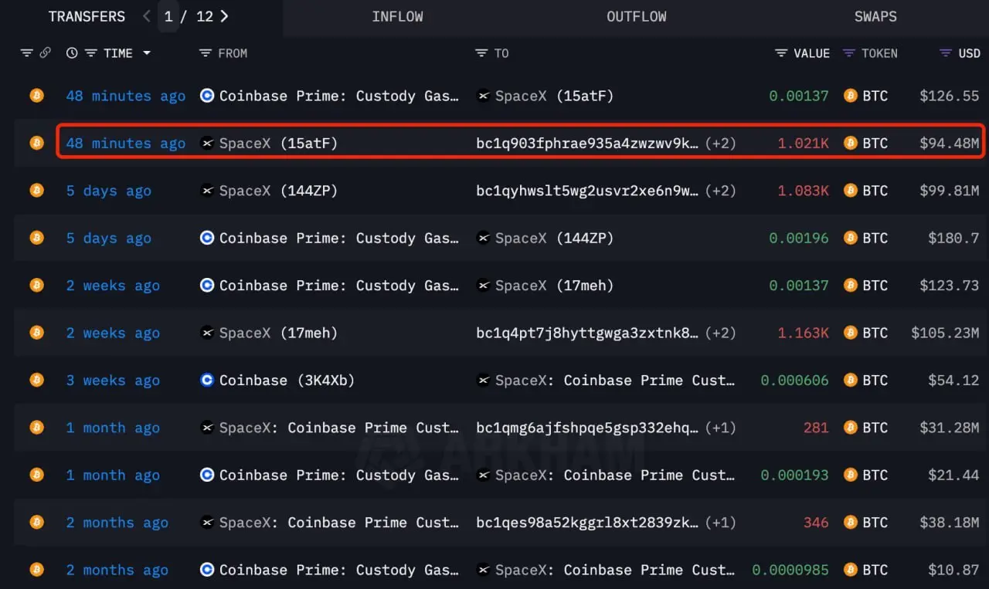Select the TRANSFERS tab
This screenshot has height=589, width=989.
[x=87, y=16]
